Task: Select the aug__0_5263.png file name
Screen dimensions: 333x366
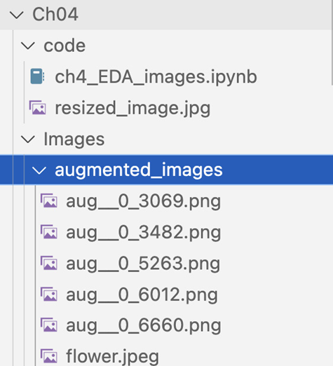Action: [143, 264]
